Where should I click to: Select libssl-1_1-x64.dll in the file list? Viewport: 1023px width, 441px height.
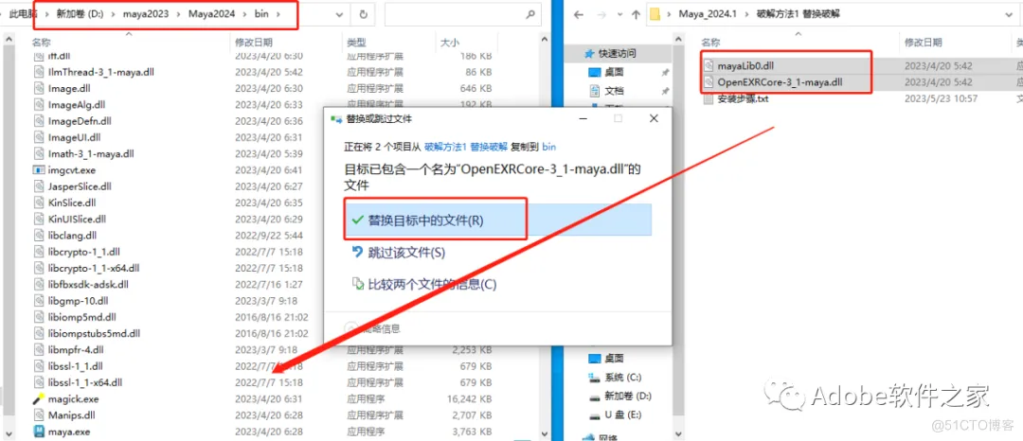pyautogui.click(x=85, y=382)
